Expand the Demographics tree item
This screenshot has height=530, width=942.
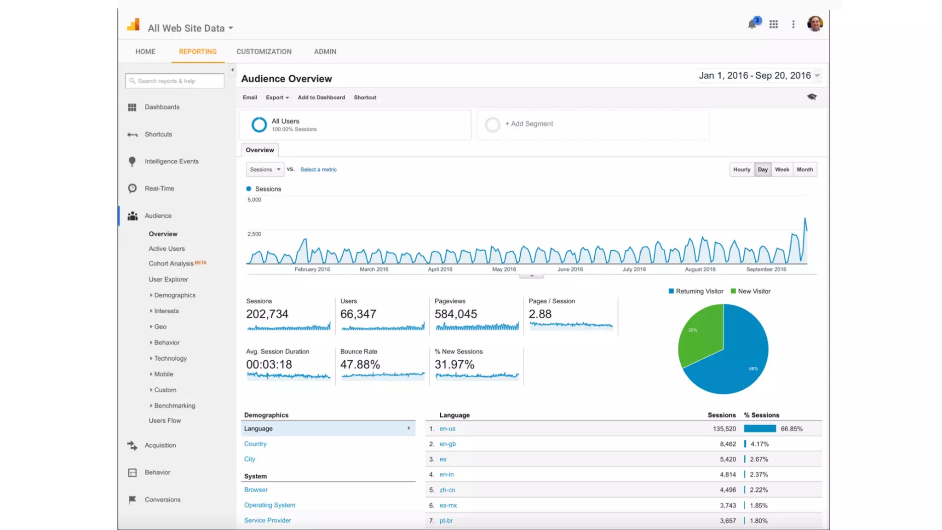(x=174, y=295)
